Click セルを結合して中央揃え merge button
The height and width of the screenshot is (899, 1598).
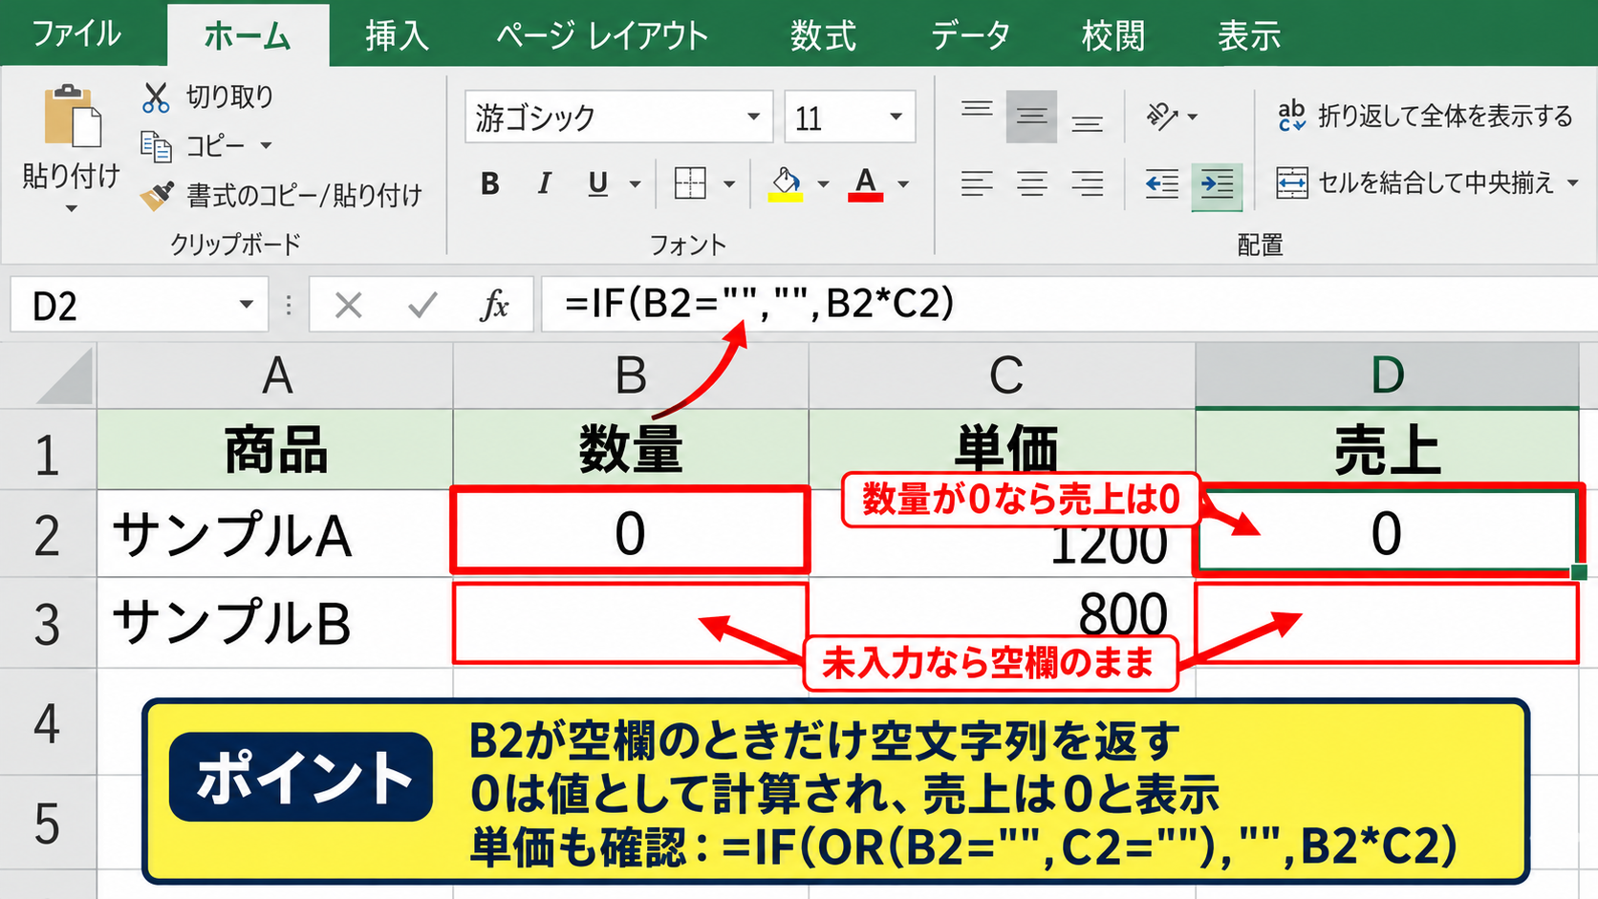pos(1415,182)
